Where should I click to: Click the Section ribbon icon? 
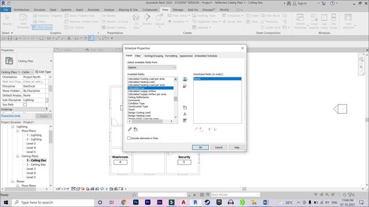[x=147, y=19]
